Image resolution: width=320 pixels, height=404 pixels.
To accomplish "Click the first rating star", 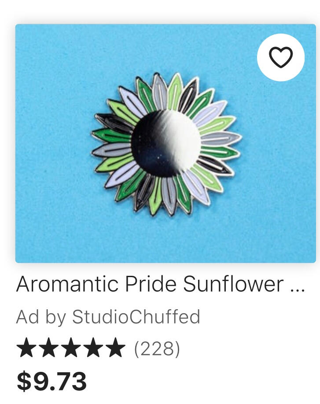I will coord(26,348).
